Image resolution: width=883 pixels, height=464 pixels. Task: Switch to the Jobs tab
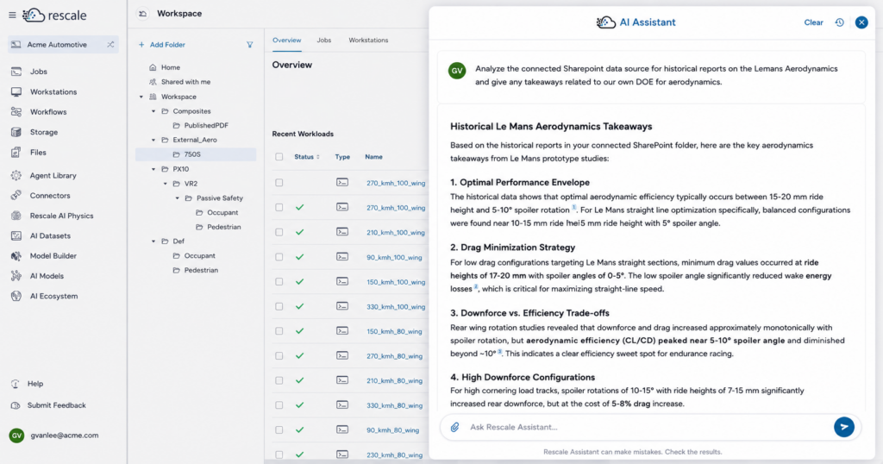pyautogui.click(x=324, y=41)
